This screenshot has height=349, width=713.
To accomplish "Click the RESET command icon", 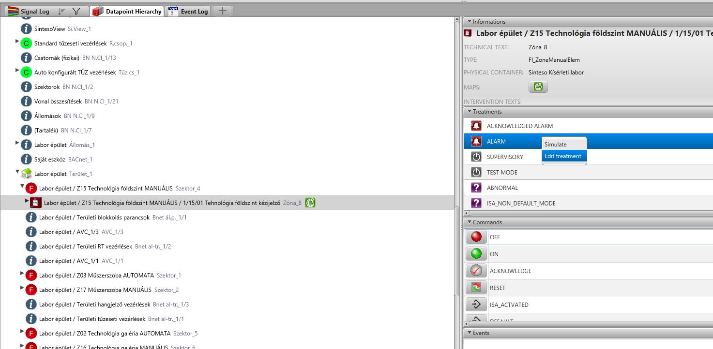I will click(476, 288).
